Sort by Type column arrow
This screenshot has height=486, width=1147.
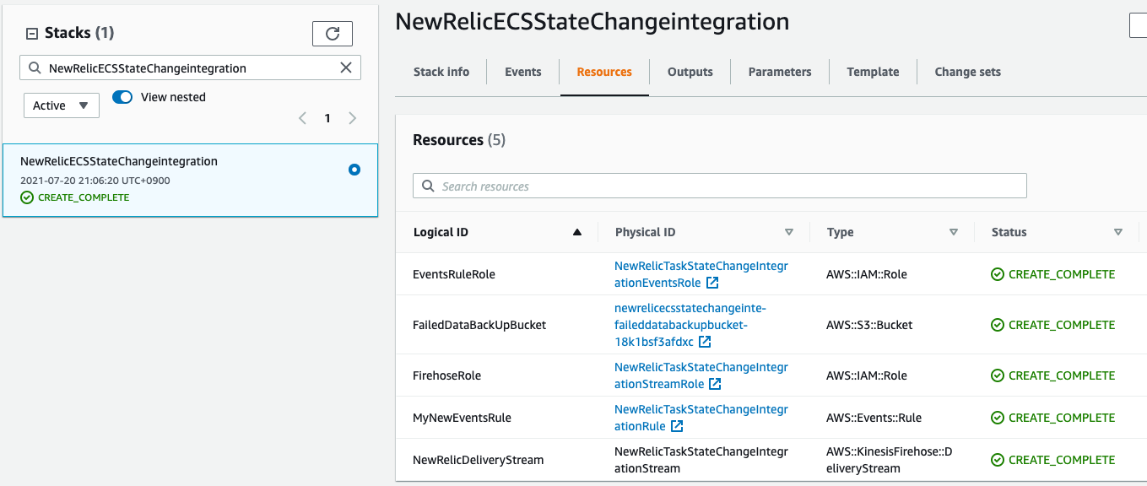pos(954,232)
